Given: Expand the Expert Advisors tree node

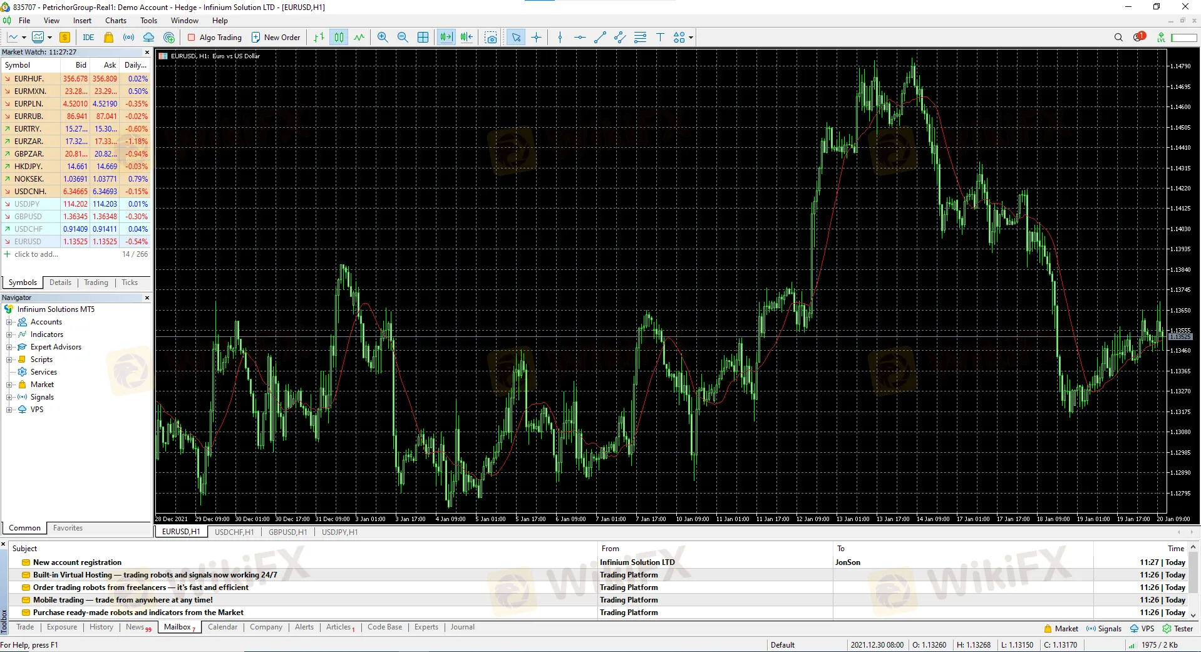Looking at the screenshot, I should pyautogui.click(x=9, y=347).
